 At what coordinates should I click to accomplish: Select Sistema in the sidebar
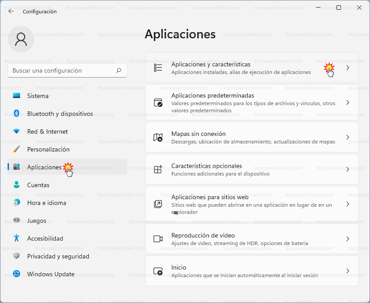tap(38, 96)
